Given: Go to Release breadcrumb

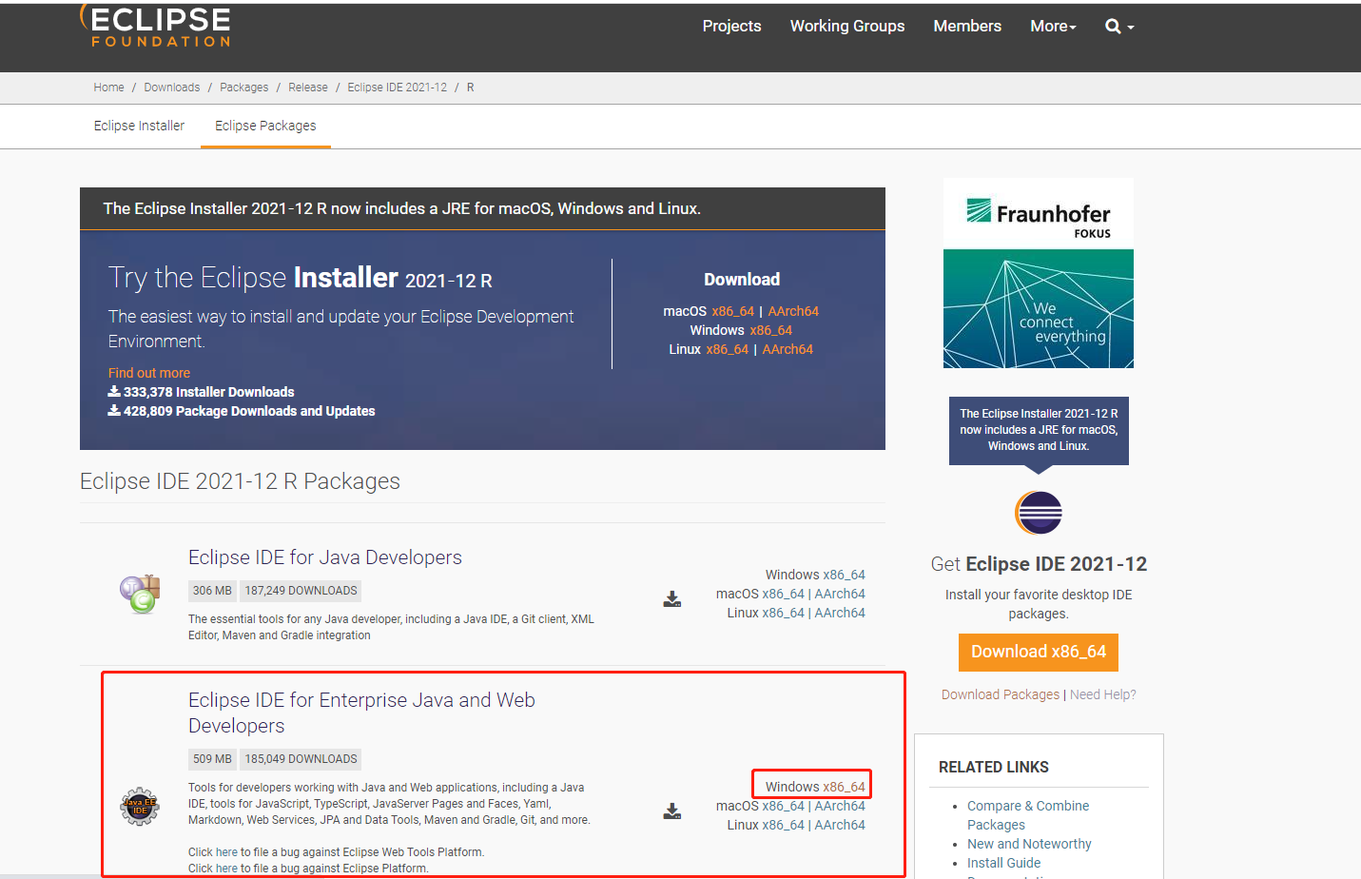Looking at the screenshot, I should (308, 88).
